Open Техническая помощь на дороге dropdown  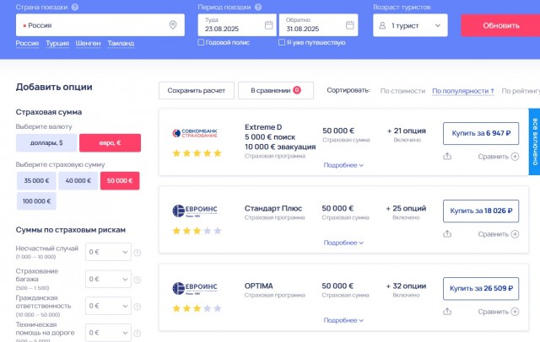tap(108, 333)
